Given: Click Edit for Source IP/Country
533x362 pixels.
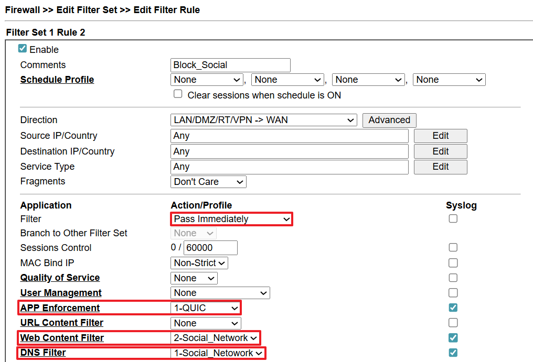Looking at the screenshot, I should tap(440, 136).
